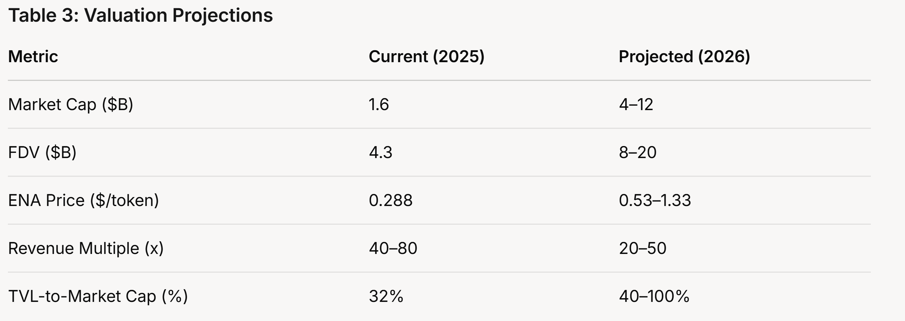Screen dimensions: 905x321
Task: Select the Projected (2026) column header
Action: (684, 57)
